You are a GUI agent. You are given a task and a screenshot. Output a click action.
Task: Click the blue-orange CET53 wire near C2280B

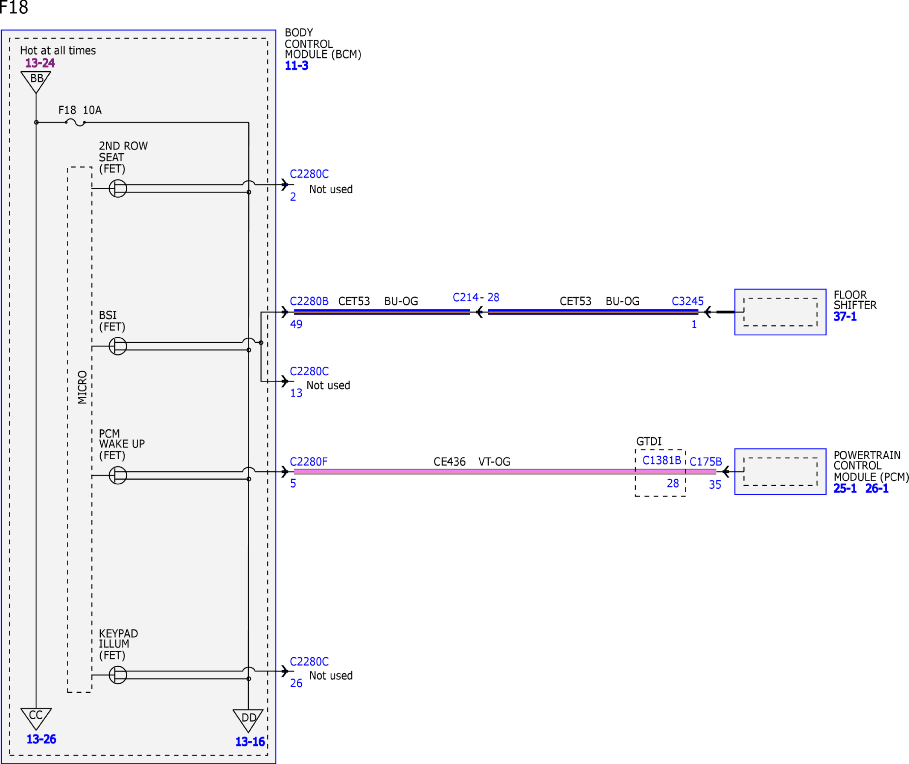pyautogui.click(x=382, y=312)
